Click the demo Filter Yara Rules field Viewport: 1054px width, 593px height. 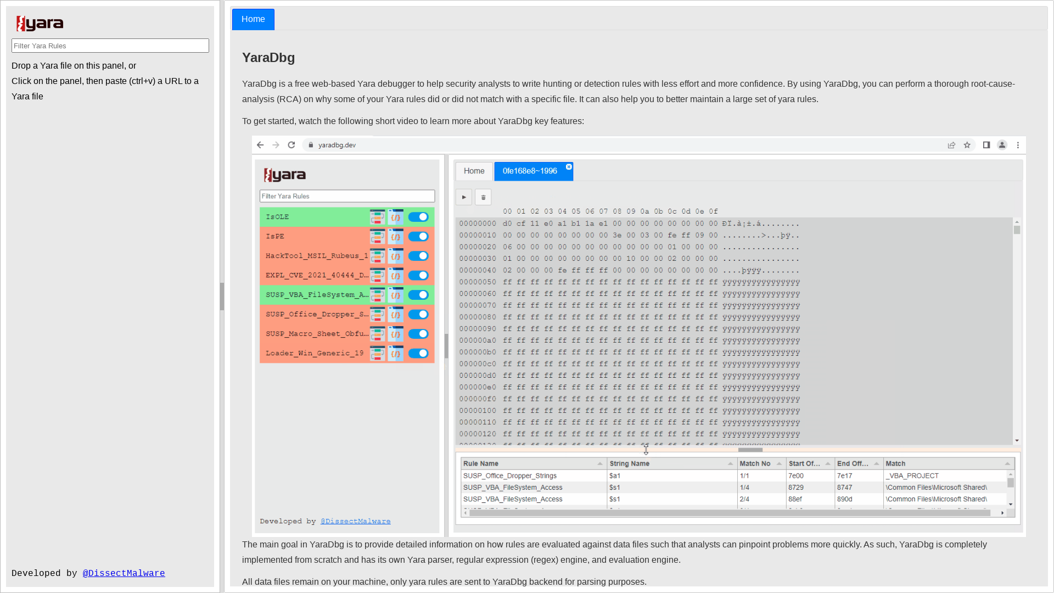[x=347, y=196]
